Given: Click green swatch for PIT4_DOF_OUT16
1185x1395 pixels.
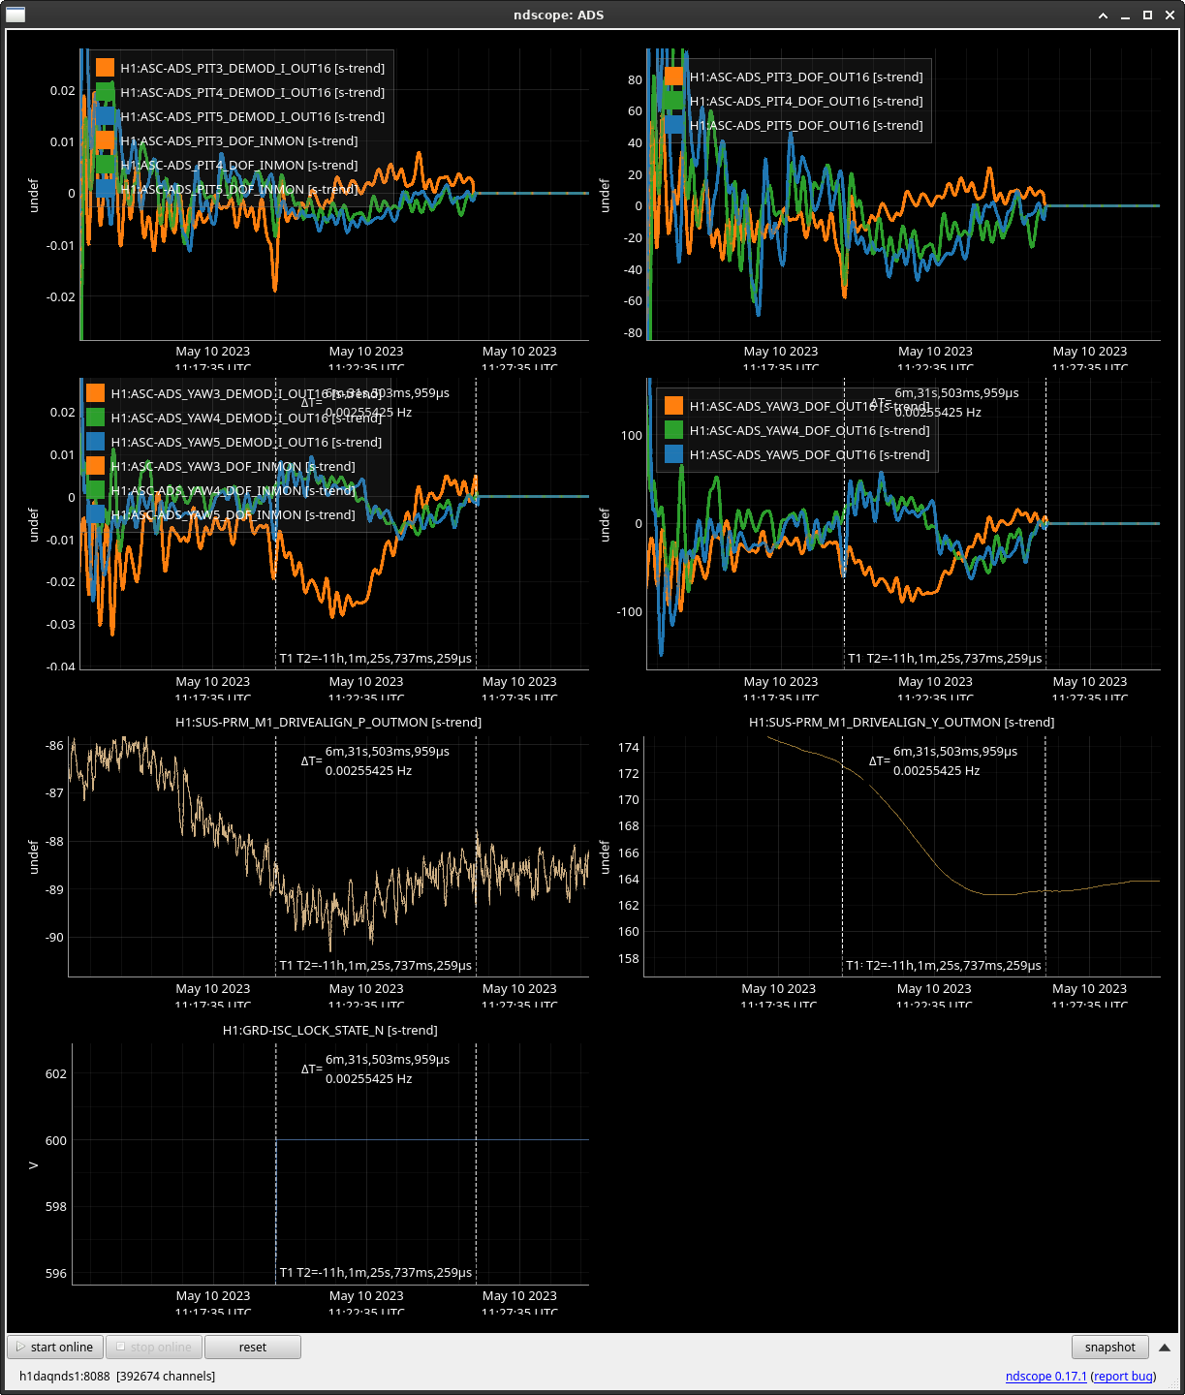Looking at the screenshot, I should pyautogui.click(x=674, y=101).
